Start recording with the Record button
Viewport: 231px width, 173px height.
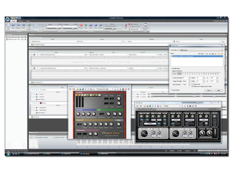click(x=81, y=26)
